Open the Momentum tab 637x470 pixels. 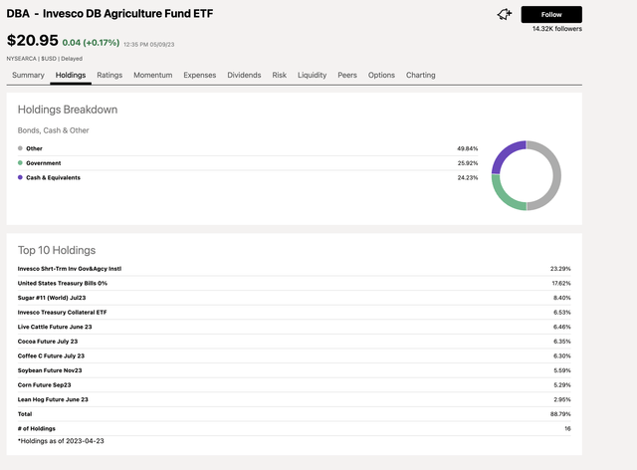152,76
